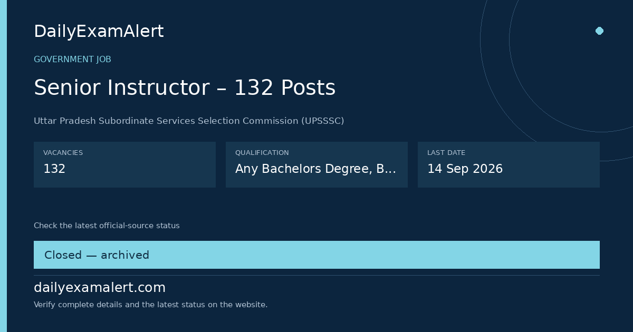Viewport: 633px width, 332px height.
Task: Open the Vacancies 132 card
Action: coord(124,164)
